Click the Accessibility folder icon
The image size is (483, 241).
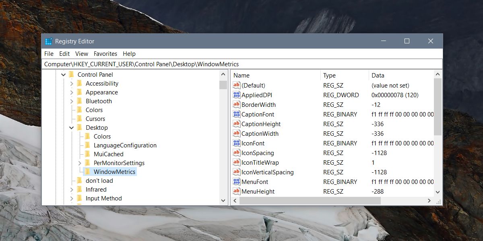click(x=80, y=83)
